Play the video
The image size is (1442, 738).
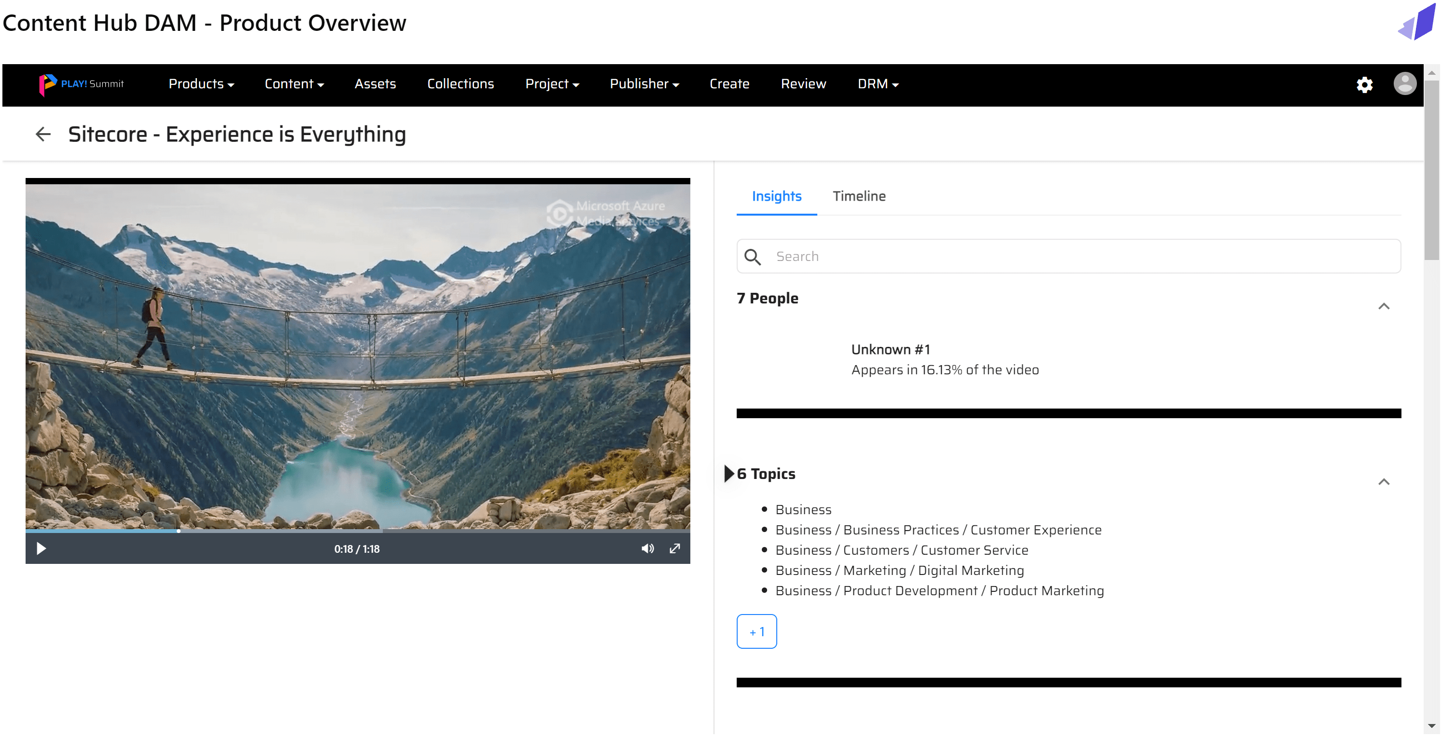pos(41,548)
